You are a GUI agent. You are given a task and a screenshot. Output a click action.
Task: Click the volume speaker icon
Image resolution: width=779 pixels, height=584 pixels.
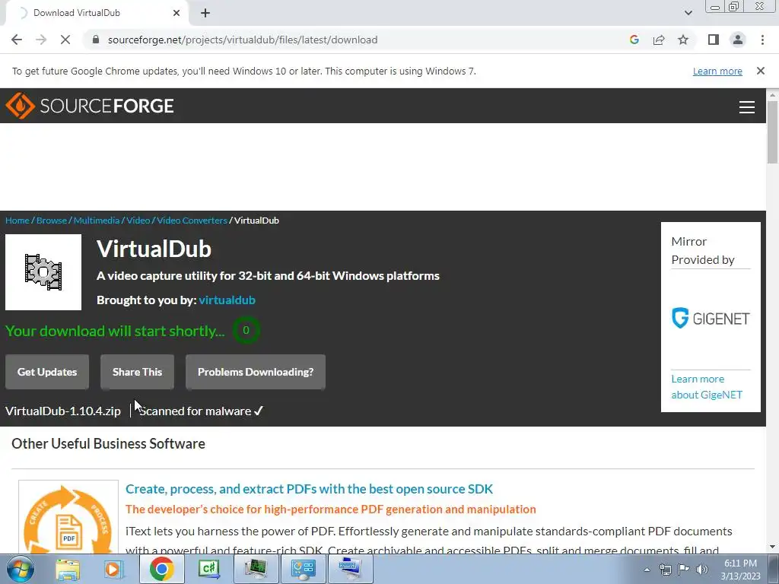point(702,570)
